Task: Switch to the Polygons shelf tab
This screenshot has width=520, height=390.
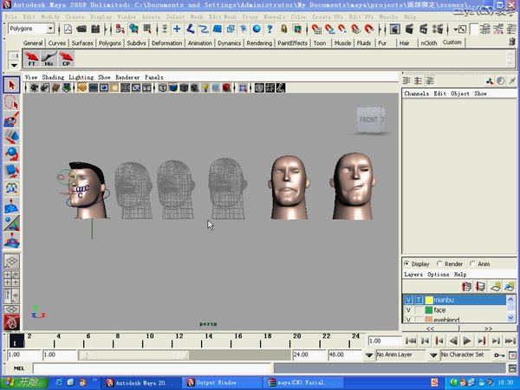Action: tap(110, 43)
